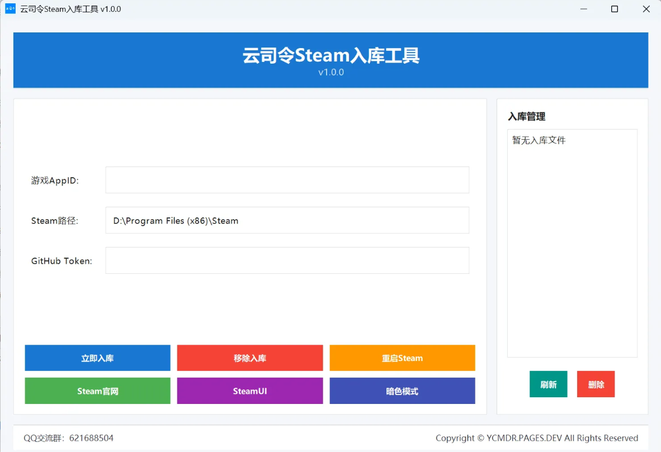
Task: Refresh the list with 刷新 button
Action: click(548, 384)
